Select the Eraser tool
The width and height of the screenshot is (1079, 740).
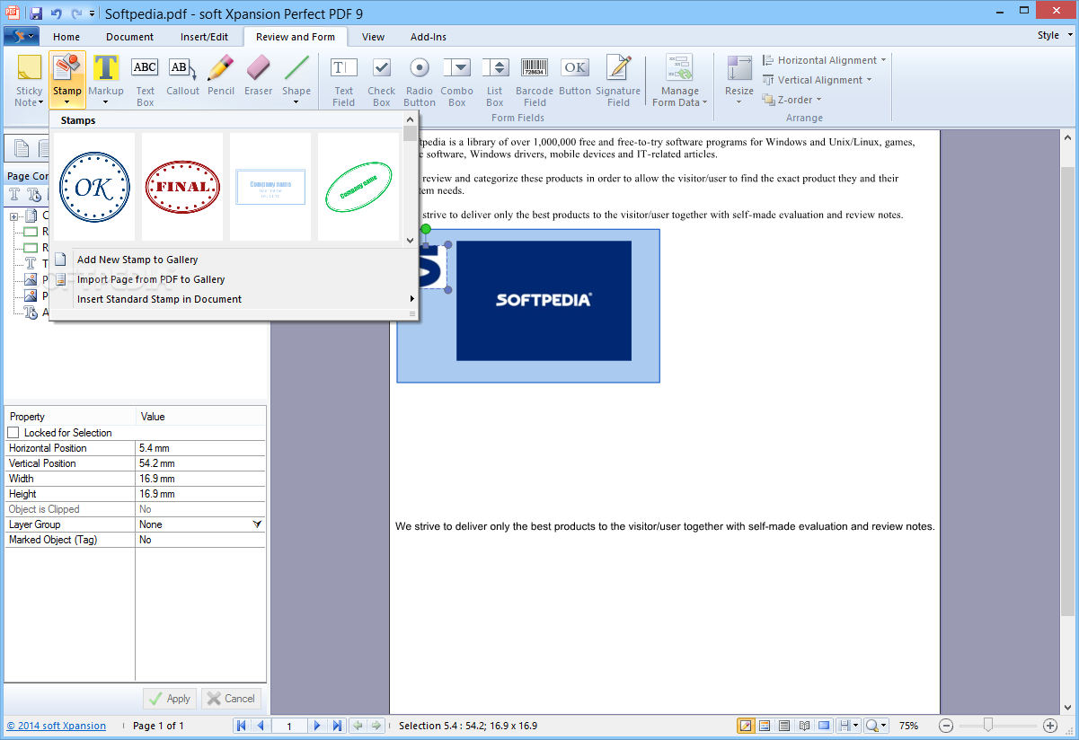pos(258,75)
